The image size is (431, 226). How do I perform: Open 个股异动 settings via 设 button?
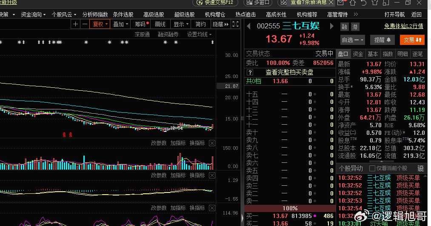420,168
